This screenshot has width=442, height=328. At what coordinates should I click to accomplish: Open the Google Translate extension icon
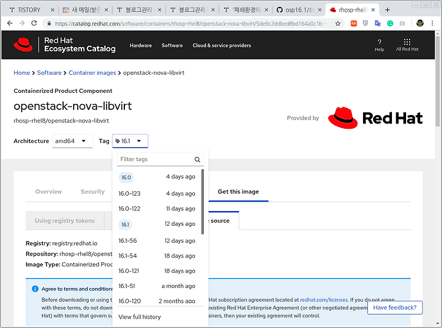pyautogui.click(x=378, y=24)
